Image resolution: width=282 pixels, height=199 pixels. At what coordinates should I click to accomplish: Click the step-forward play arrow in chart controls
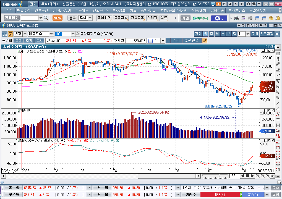point(252,176)
